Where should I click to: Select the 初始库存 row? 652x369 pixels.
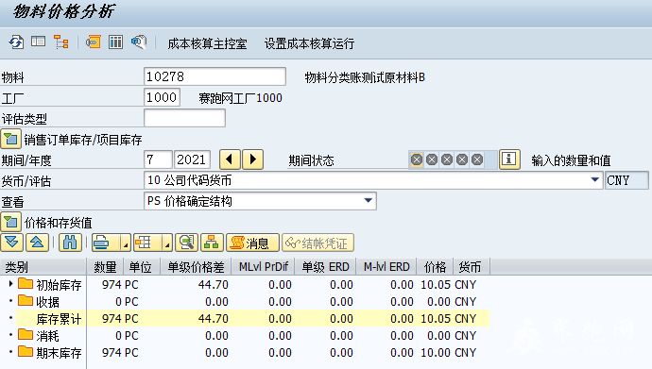coord(245,285)
